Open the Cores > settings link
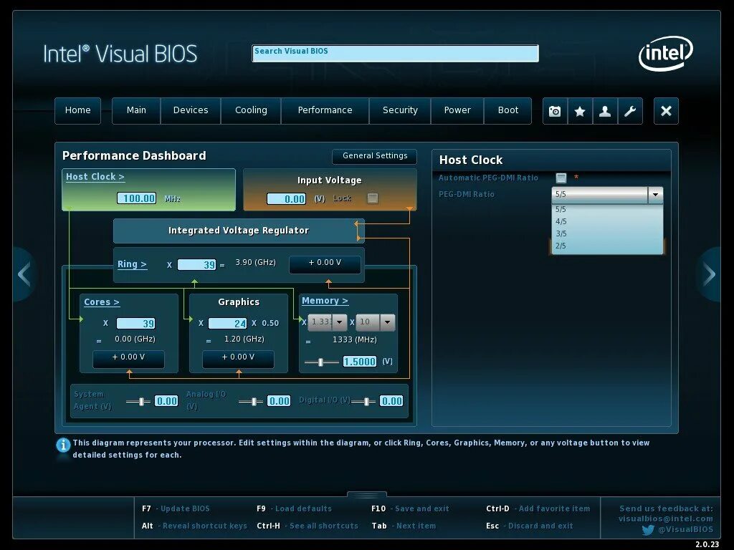Screen dimensions: 734x550 [x=102, y=302]
